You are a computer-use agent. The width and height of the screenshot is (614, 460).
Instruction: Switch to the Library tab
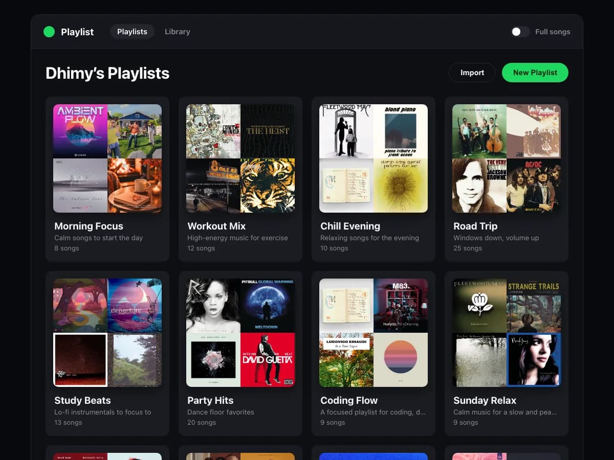coord(178,32)
